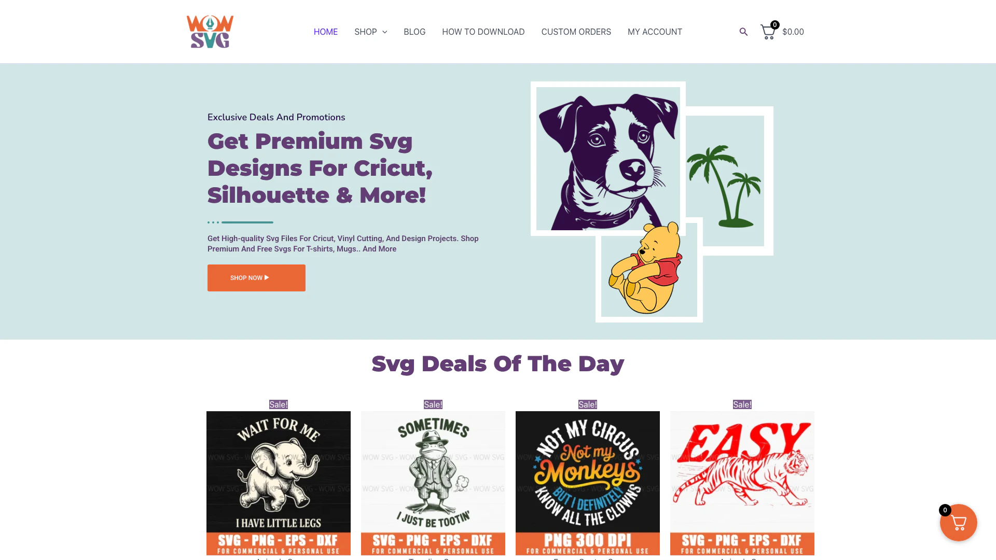The height and width of the screenshot is (560, 996).
Task: Click the header cart total $0.00
Action: pos(793,32)
